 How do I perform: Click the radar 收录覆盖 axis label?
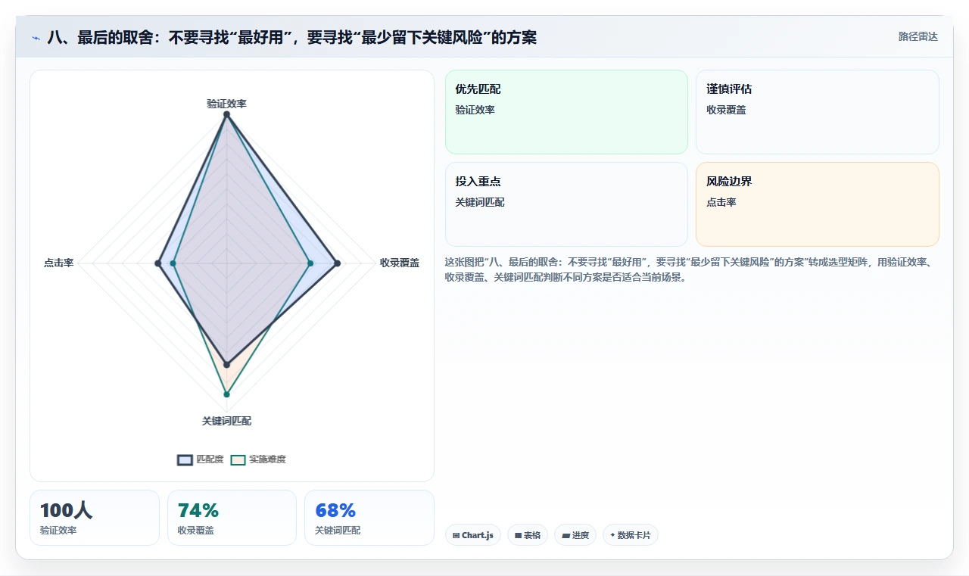coord(400,263)
